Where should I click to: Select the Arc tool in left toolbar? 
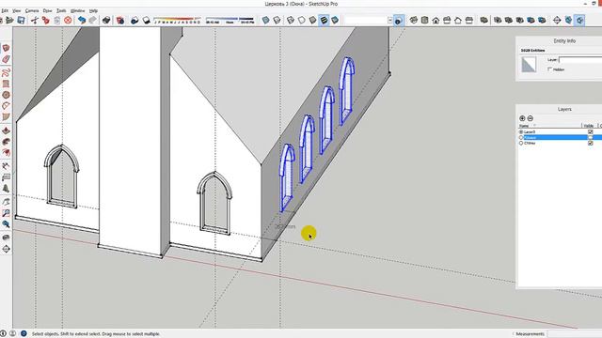(6, 106)
